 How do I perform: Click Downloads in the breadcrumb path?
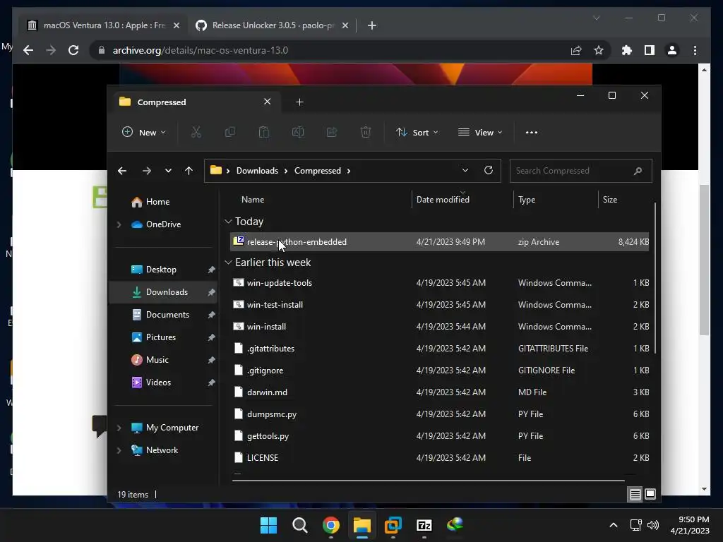pos(257,171)
